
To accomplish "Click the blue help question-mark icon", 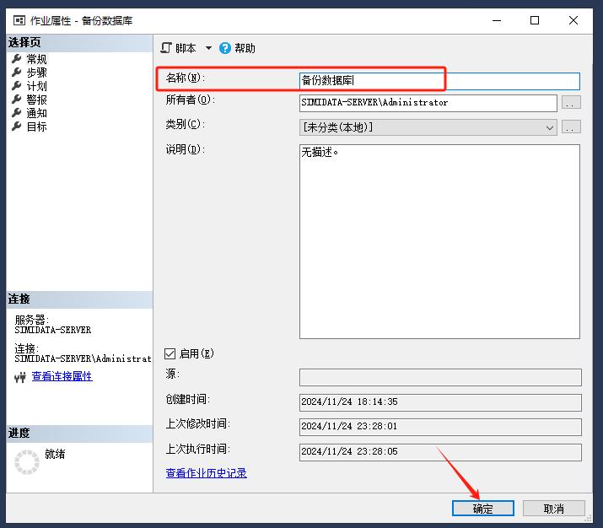I will 225,48.
